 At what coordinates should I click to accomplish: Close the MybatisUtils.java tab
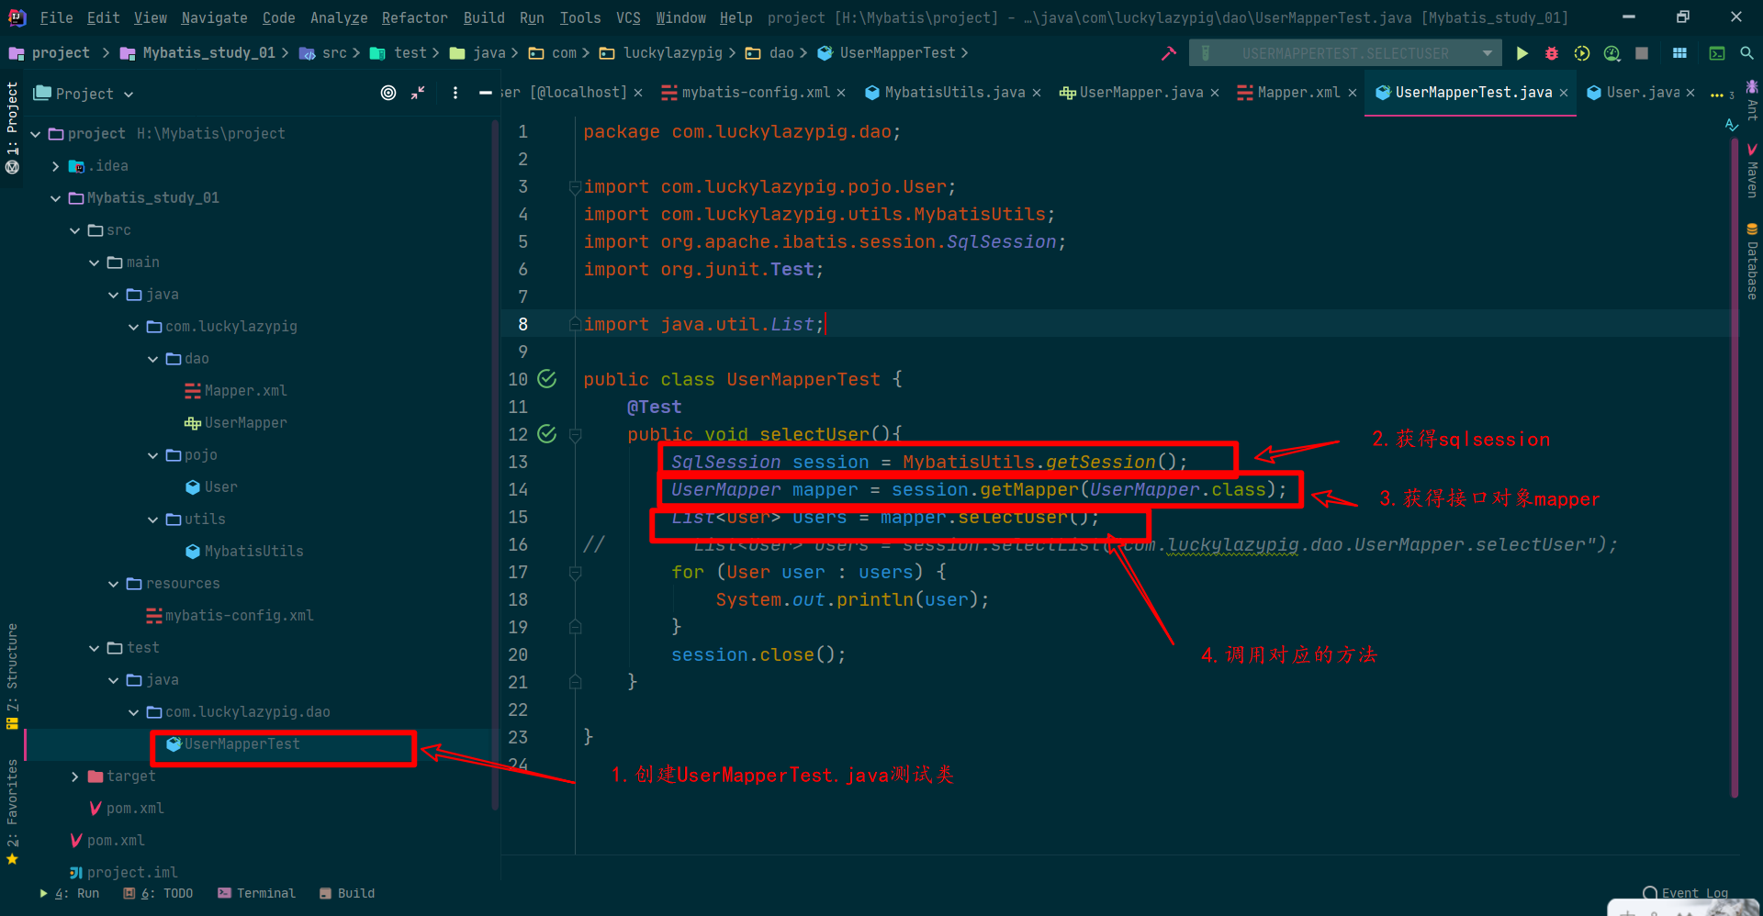pyautogui.click(x=1037, y=93)
